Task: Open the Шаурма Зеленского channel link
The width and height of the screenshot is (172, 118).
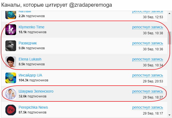Action: [36, 91]
